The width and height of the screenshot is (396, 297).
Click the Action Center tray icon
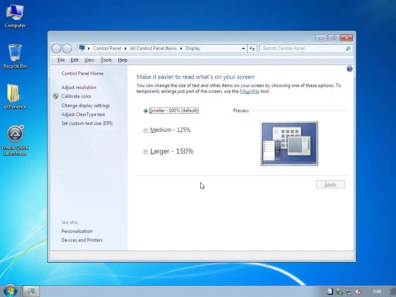click(x=330, y=292)
